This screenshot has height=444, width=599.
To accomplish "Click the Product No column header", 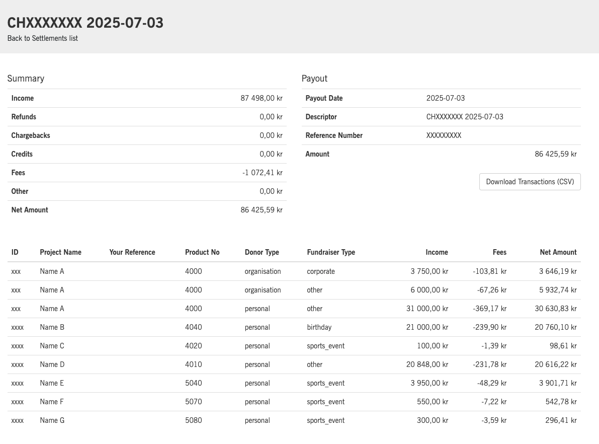I will tap(202, 252).
